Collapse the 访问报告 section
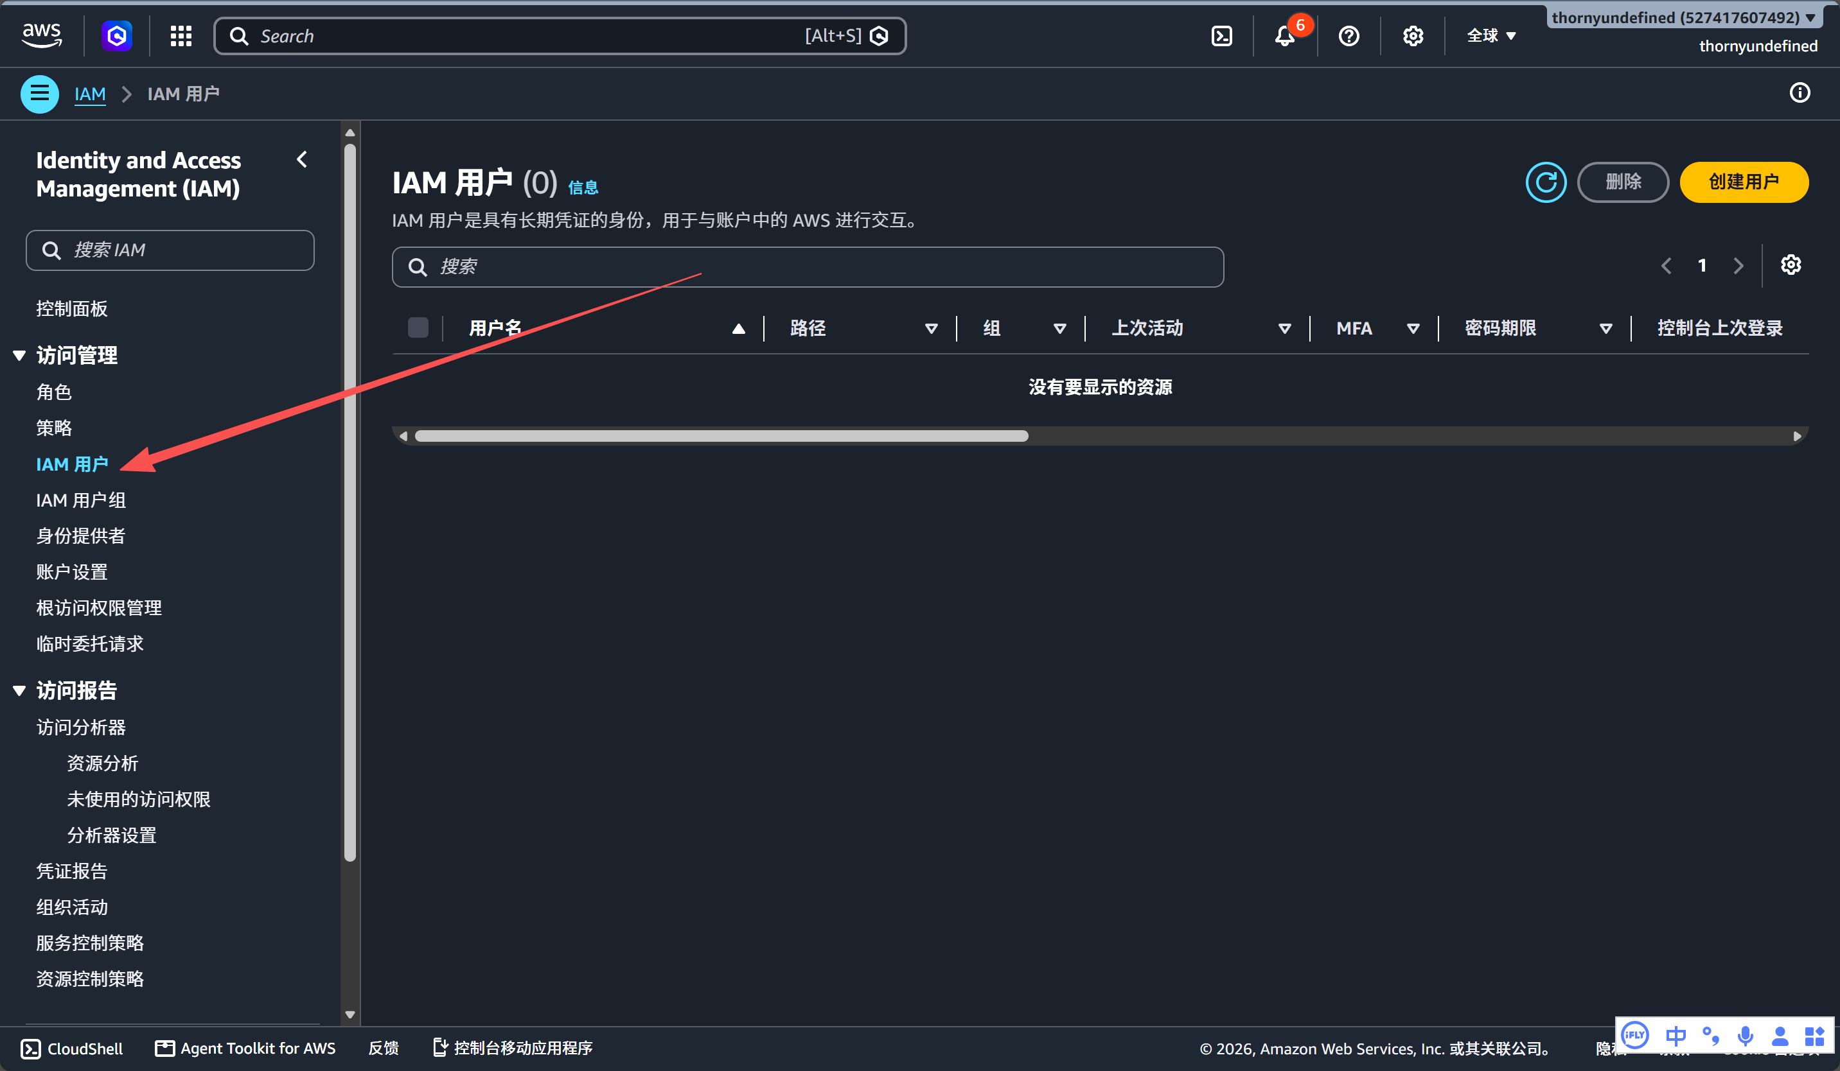The image size is (1840, 1071). [20, 690]
